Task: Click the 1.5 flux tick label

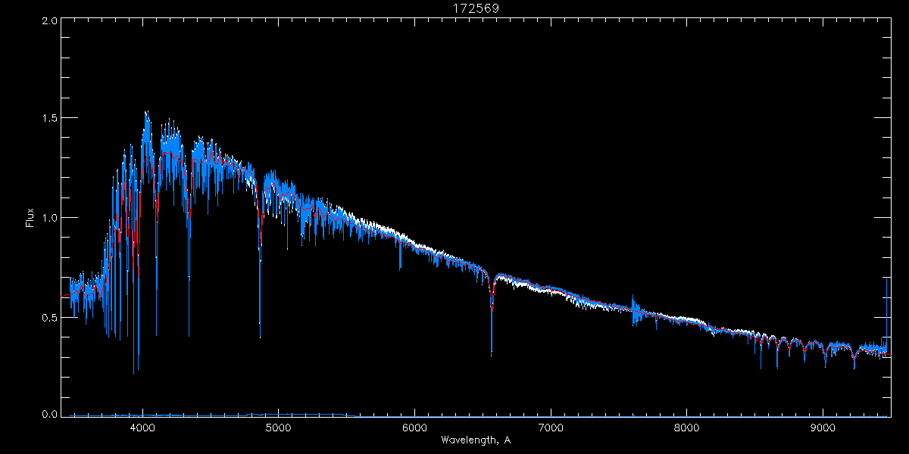Action: tap(49, 119)
